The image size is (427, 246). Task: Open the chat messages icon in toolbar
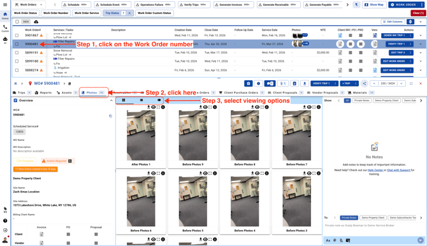(270, 83)
